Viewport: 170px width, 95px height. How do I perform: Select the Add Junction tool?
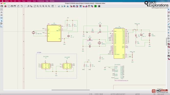[169, 33]
